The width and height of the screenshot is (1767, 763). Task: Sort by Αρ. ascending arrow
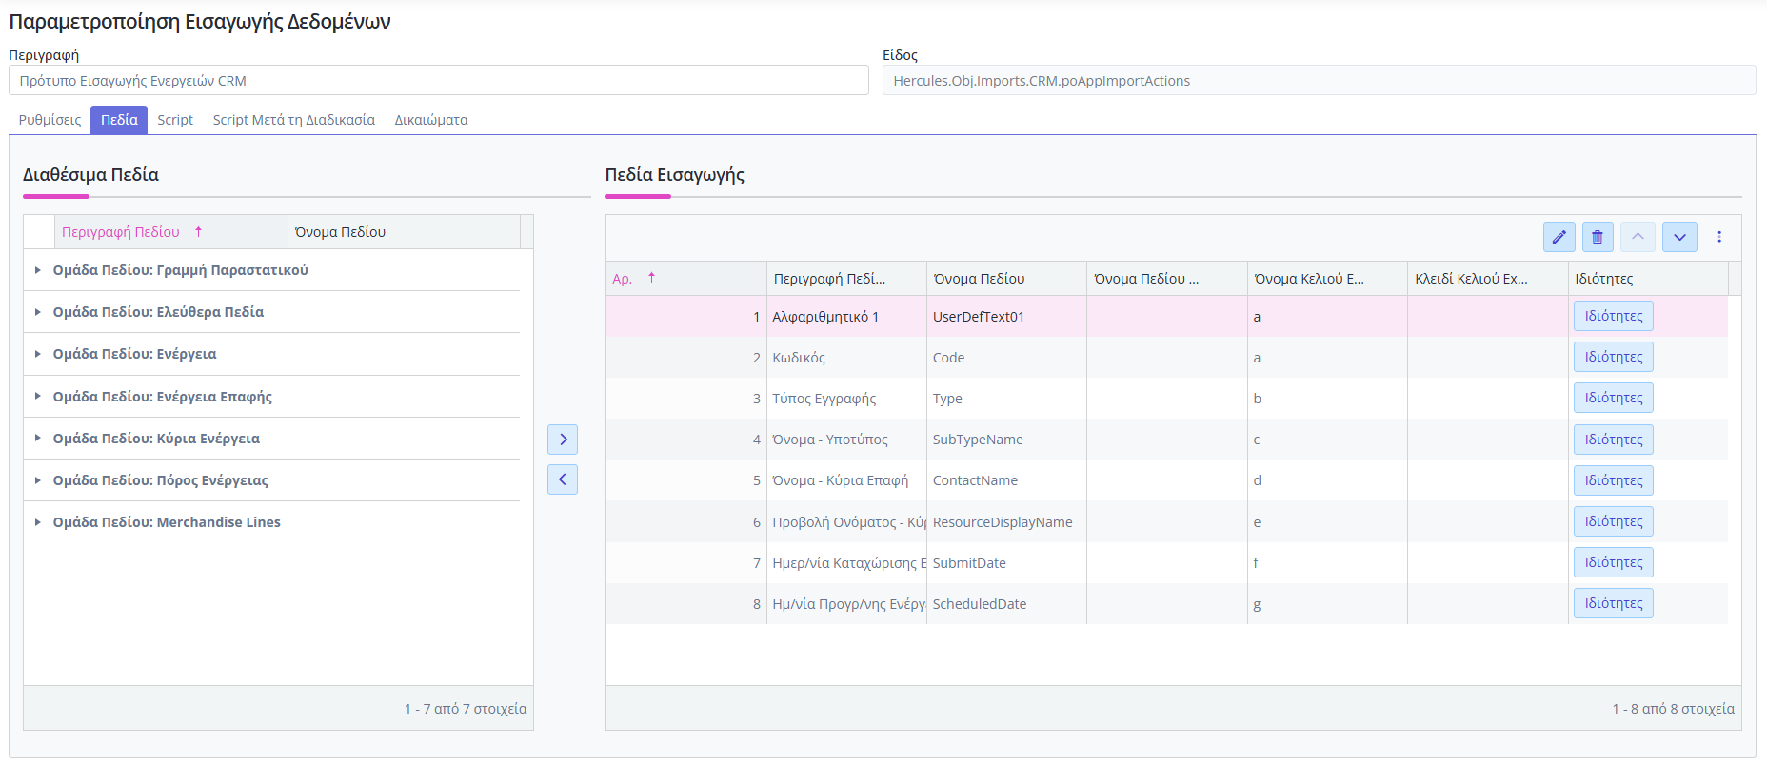click(x=652, y=278)
